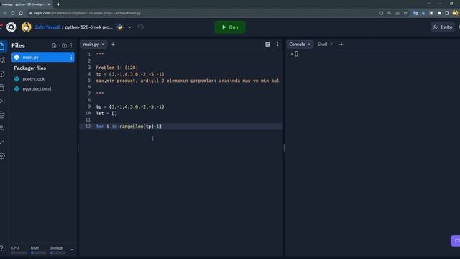Switch to Console tab

(x=297, y=45)
